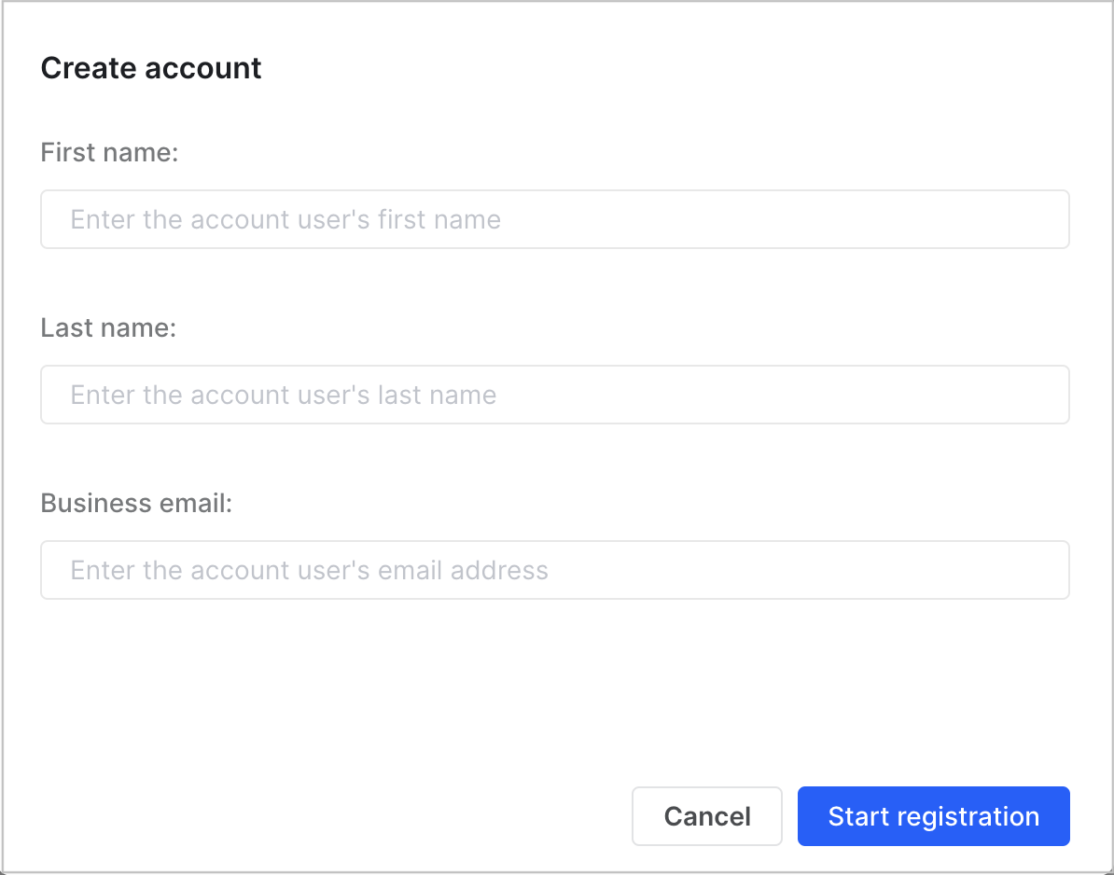The width and height of the screenshot is (1114, 875).
Task: Click the white Cancel button beside Start registration
Action: [706, 816]
